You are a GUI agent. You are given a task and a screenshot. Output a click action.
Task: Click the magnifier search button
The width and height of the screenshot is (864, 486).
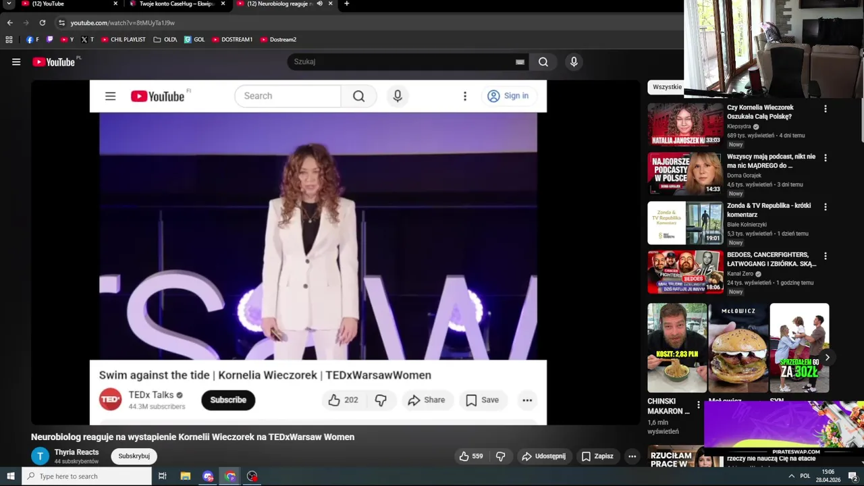[x=543, y=62]
